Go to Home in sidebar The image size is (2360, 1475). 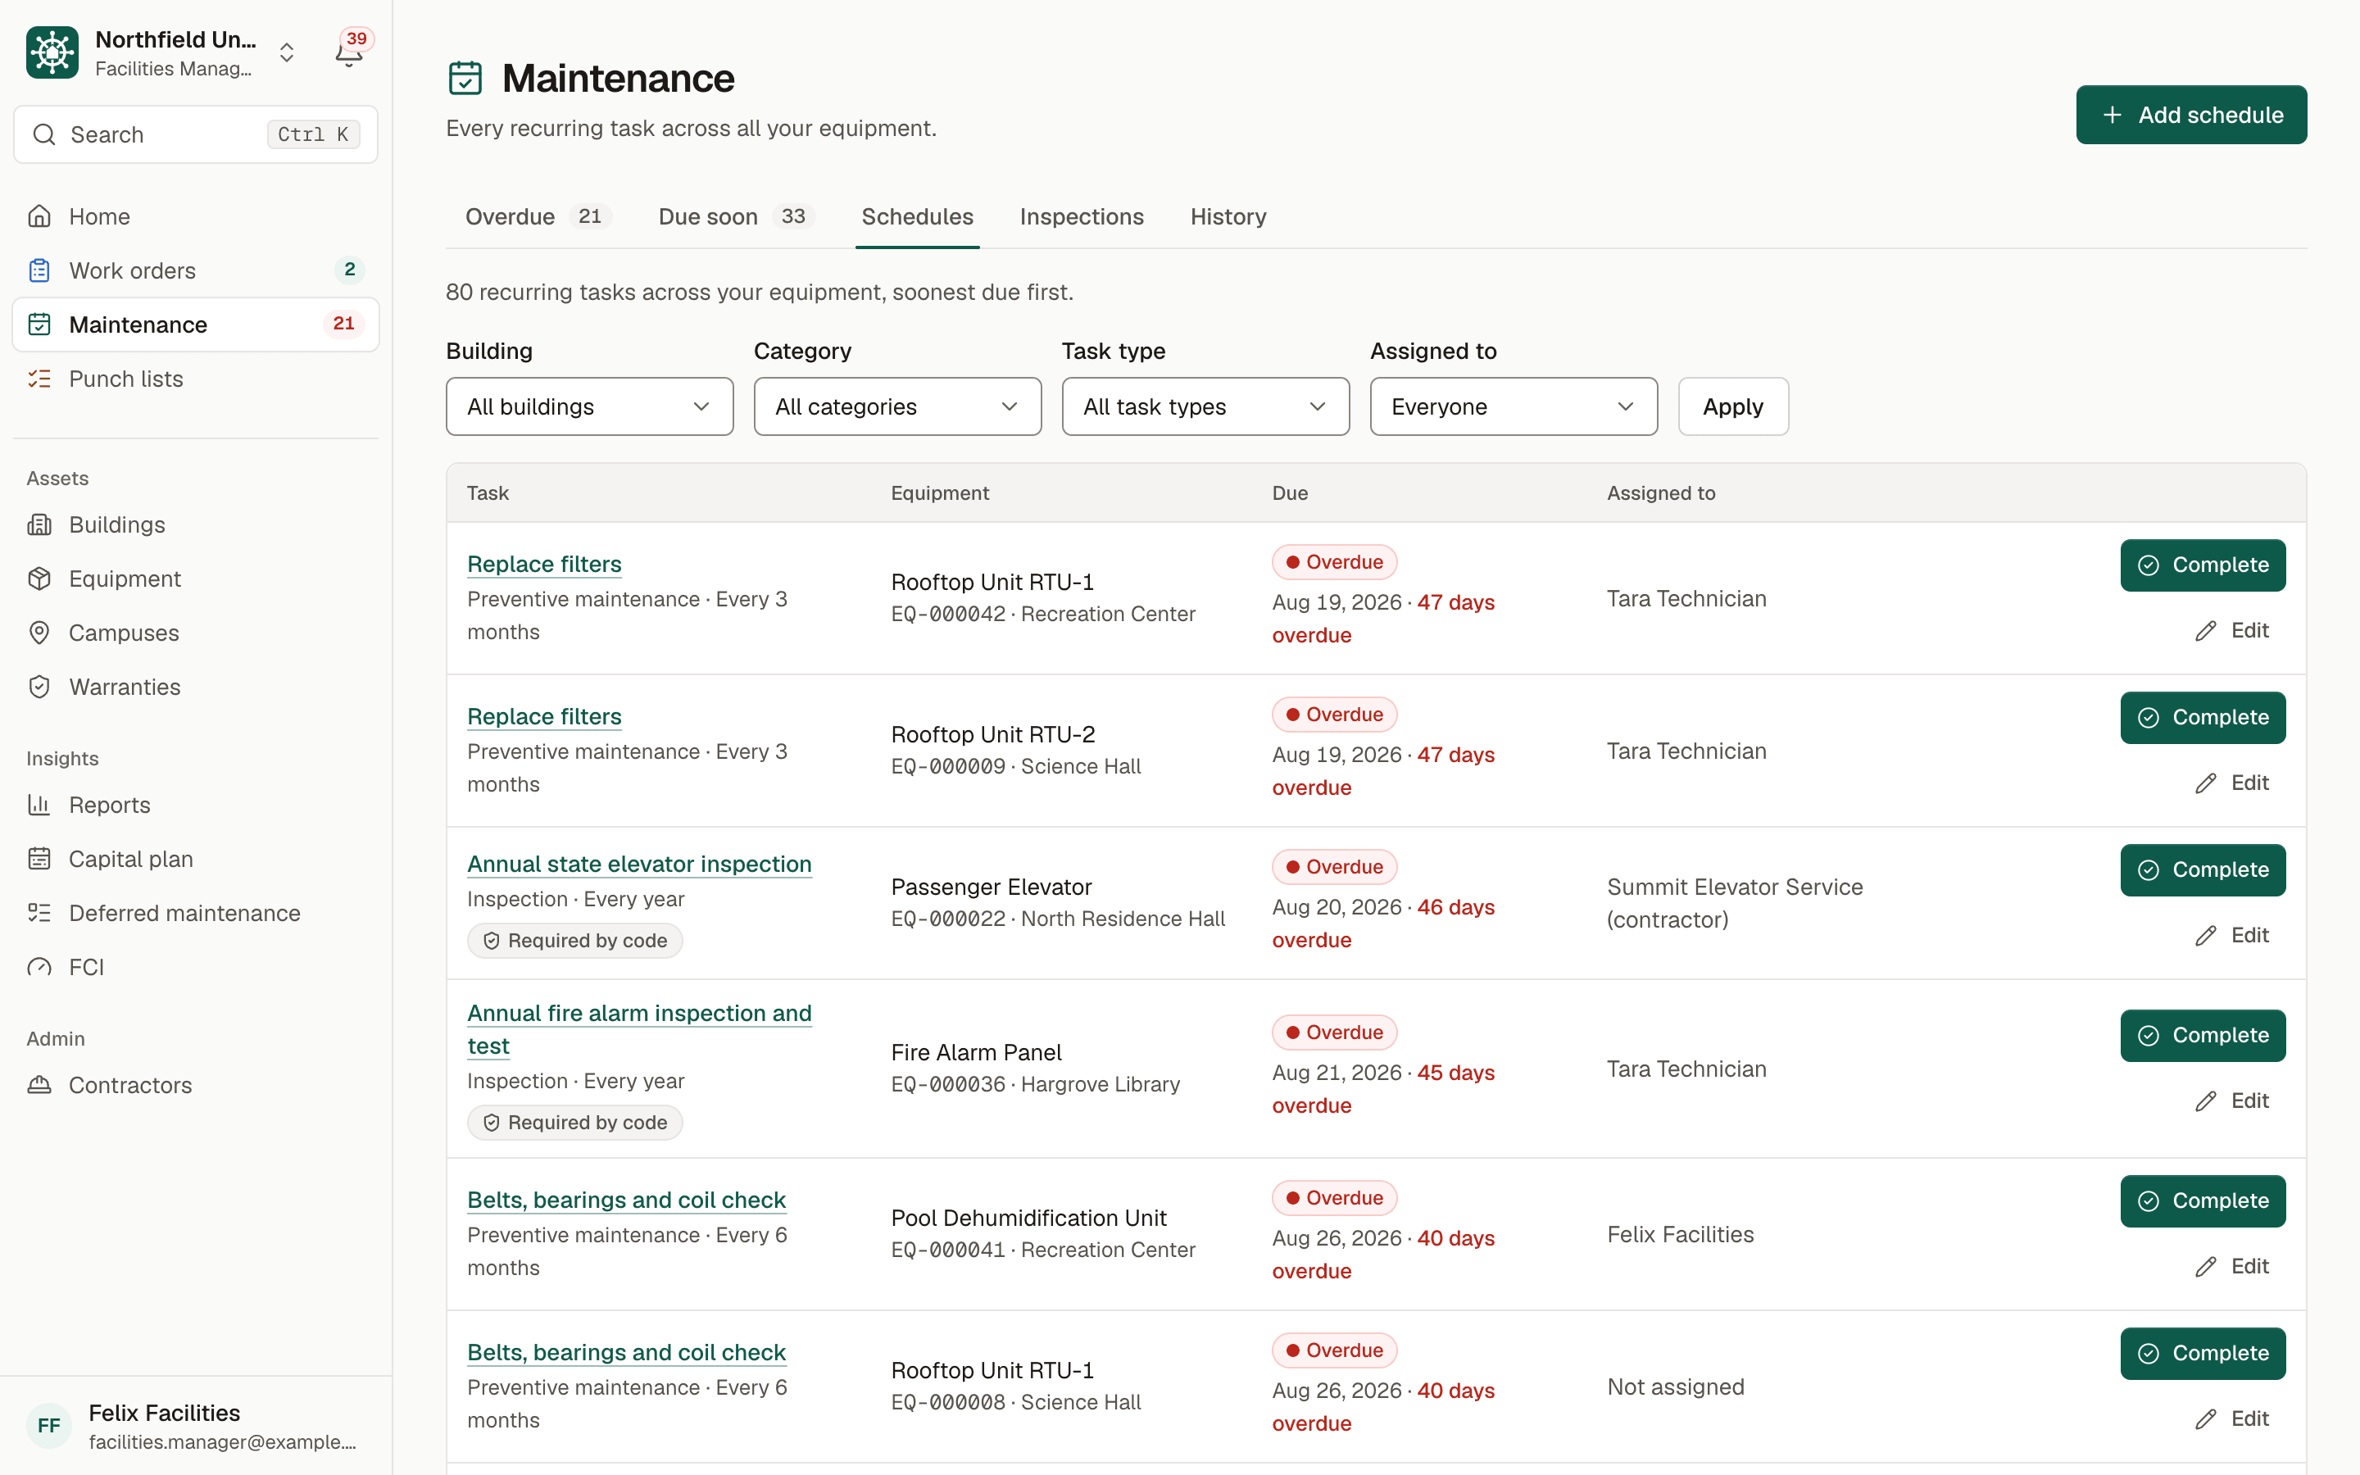195,216
